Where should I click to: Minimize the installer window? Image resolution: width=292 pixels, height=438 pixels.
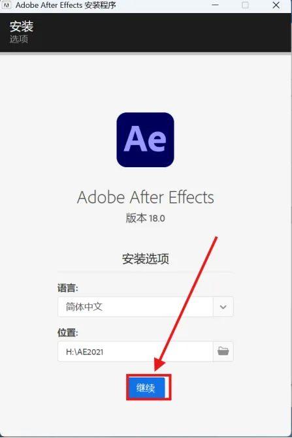click(215, 5)
